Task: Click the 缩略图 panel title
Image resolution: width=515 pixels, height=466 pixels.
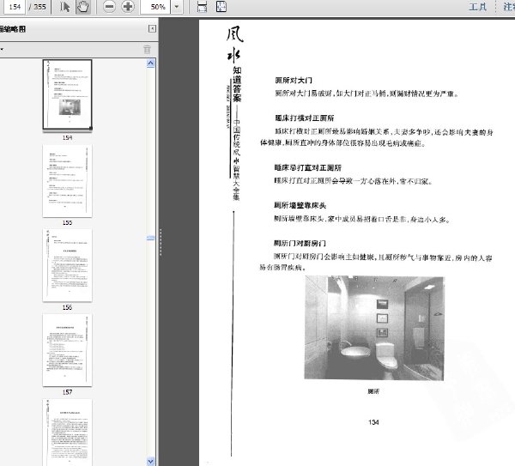Action: pyautogui.click(x=13, y=29)
